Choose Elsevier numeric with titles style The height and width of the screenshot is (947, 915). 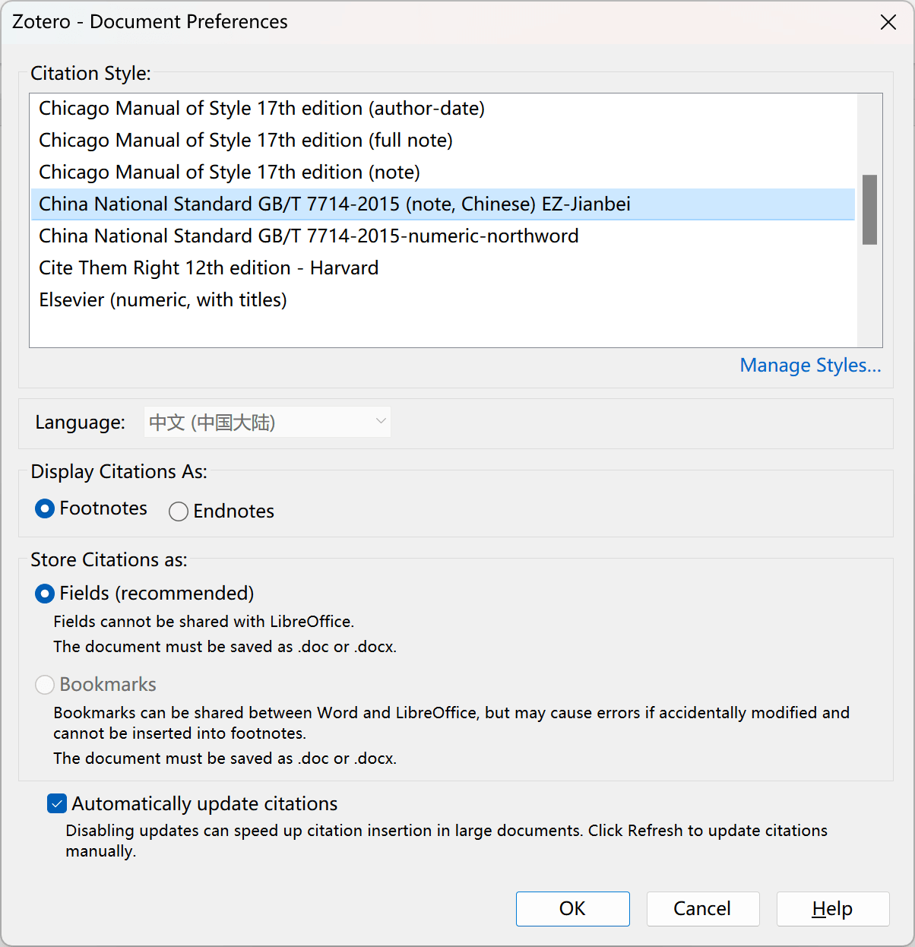[x=163, y=300]
